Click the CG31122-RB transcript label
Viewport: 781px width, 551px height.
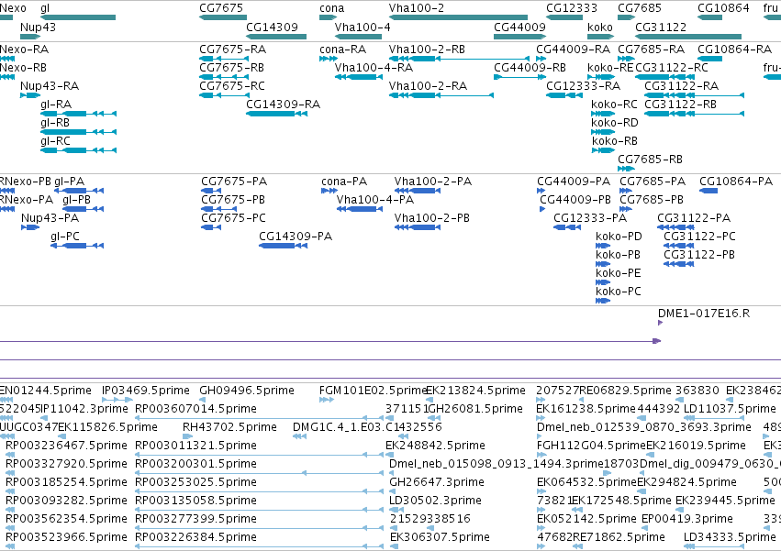tap(680, 105)
